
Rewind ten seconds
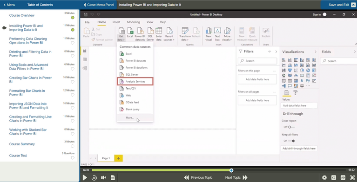[94, 178]
